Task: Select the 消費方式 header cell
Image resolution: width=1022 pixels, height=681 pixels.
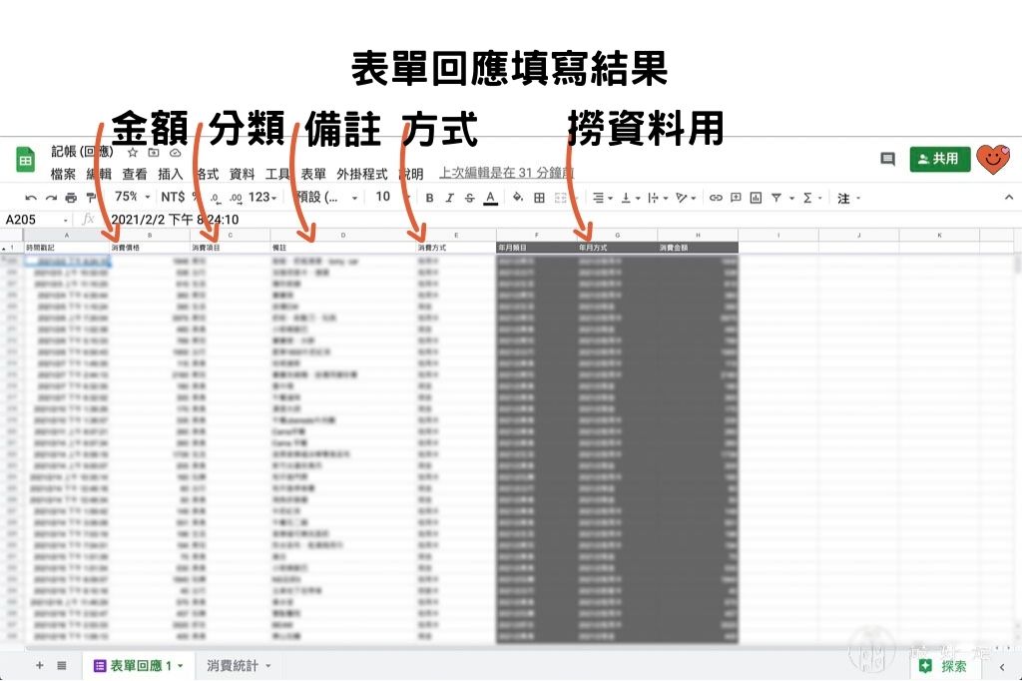Action: tap(456, 248)
